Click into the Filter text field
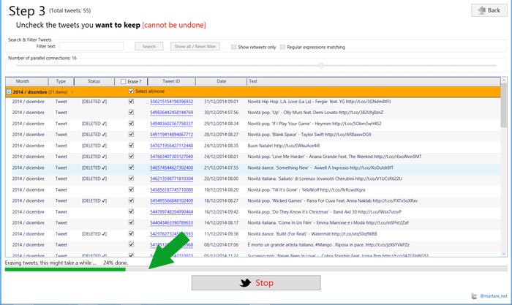 pyautogui.click(x=91, y=46)
